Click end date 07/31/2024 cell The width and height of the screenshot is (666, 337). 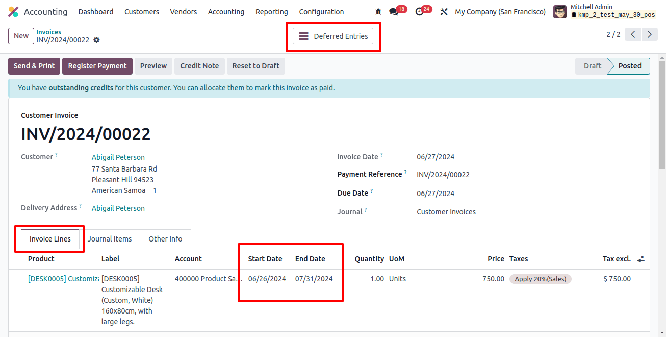click(314, 279)
